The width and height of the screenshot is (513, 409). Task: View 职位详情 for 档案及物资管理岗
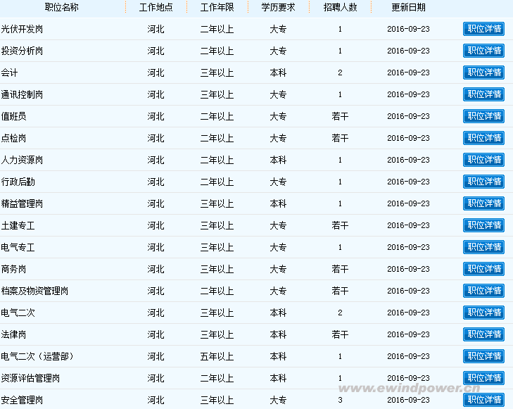(x=483, y=291)
